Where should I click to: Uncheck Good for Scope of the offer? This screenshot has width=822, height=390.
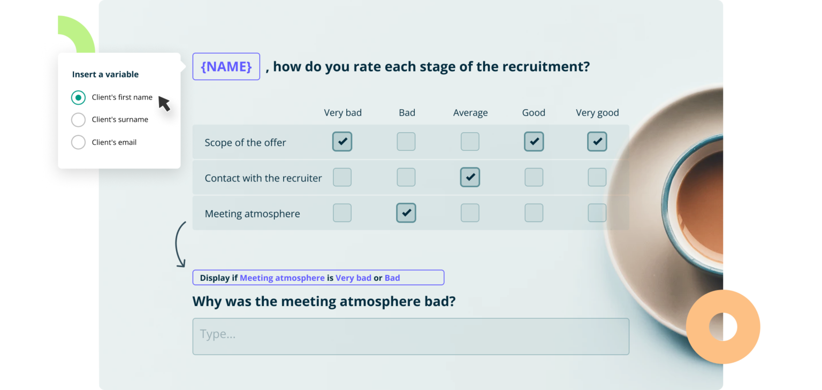pos(534,142)
